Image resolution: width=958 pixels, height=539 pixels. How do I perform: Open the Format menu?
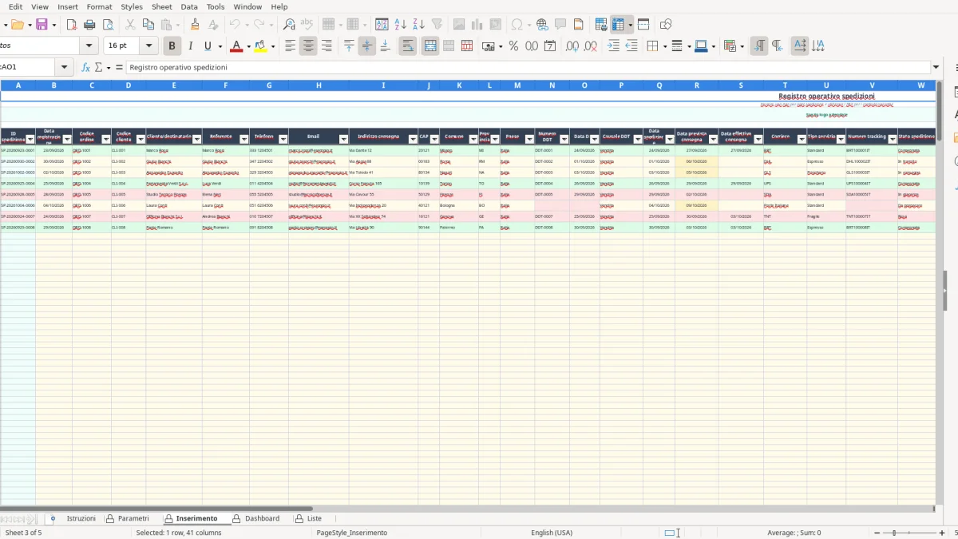click(99, 6)
